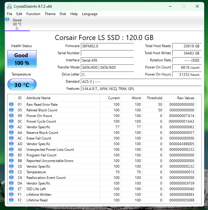Click the status orb for Erase Fail Count
Image resolution: width=208 pixels, height=210 pixels.
[x=11, y=138]
